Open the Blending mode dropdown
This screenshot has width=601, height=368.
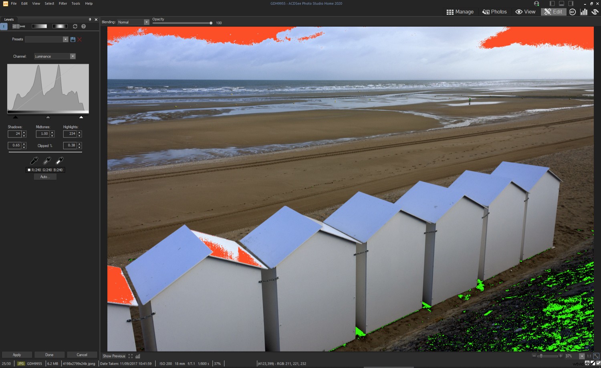click(146, 22)
